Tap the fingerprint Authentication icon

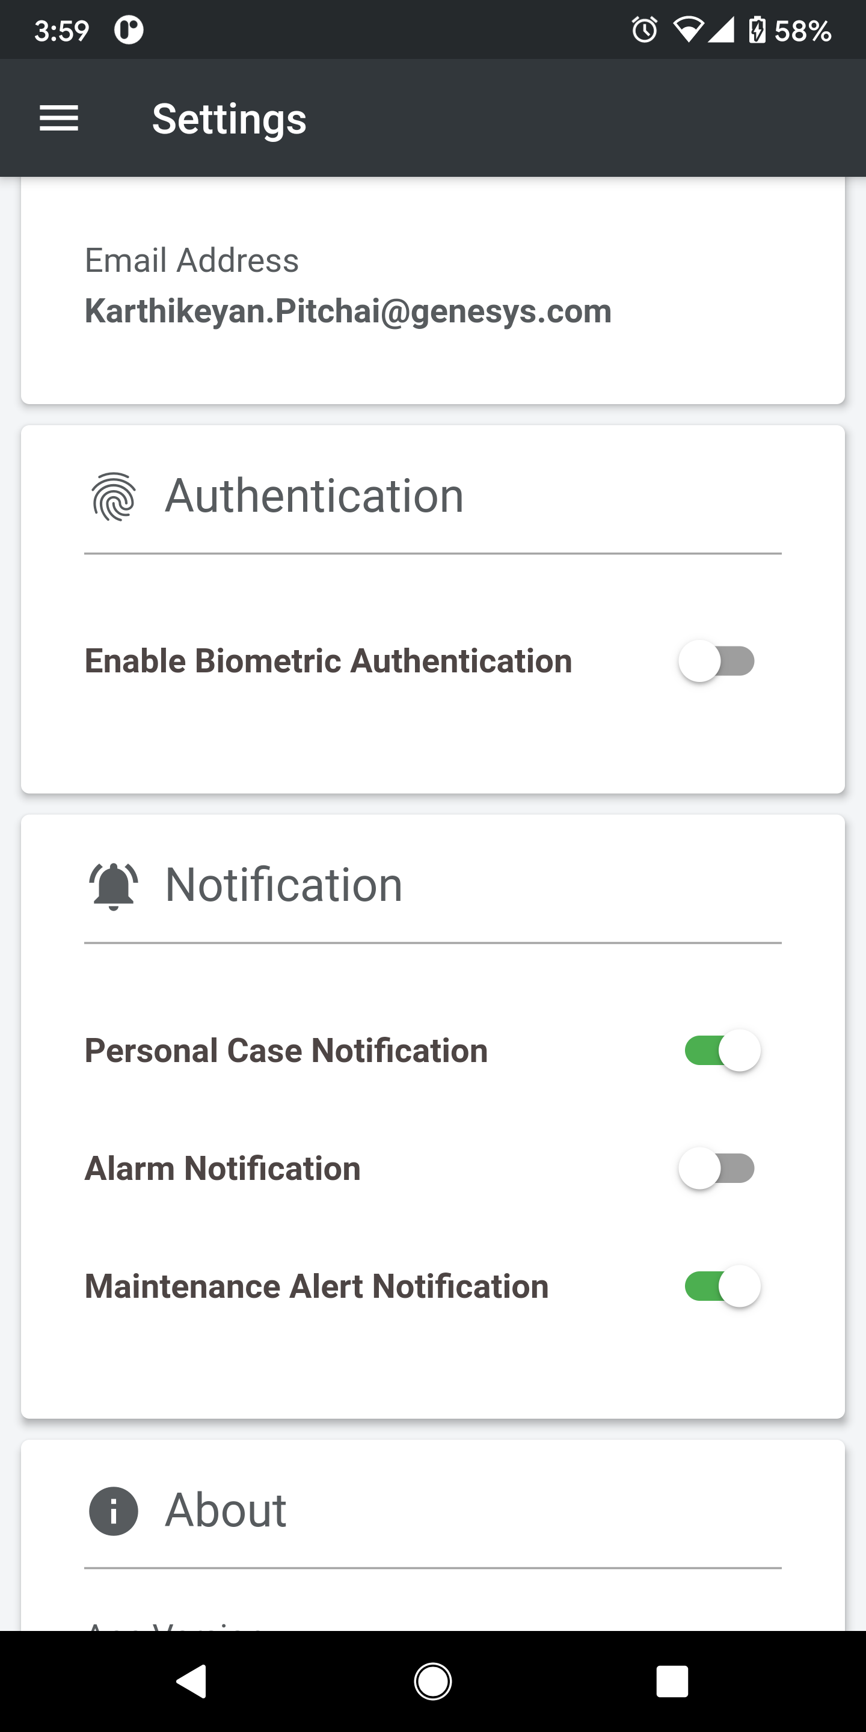[x=114, y=496]
